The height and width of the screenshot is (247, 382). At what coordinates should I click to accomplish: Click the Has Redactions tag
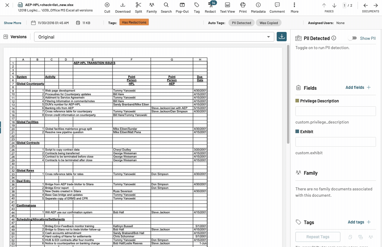click(x=134, y=22)
